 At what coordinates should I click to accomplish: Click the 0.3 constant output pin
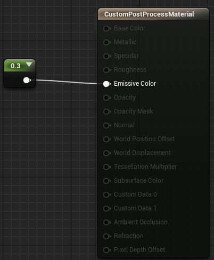click(27, 80)
